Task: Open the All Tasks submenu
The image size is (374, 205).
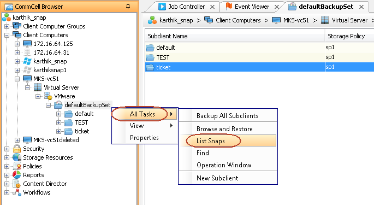Action: coord(145,114)
